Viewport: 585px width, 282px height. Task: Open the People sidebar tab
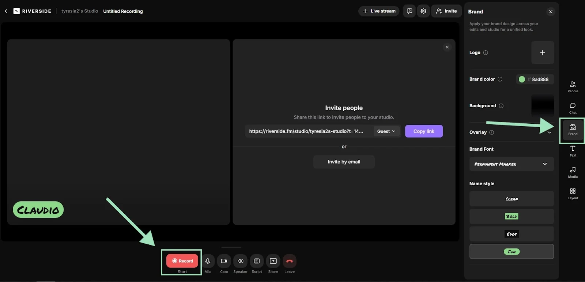pyautogui.click(x=573, y=87)
